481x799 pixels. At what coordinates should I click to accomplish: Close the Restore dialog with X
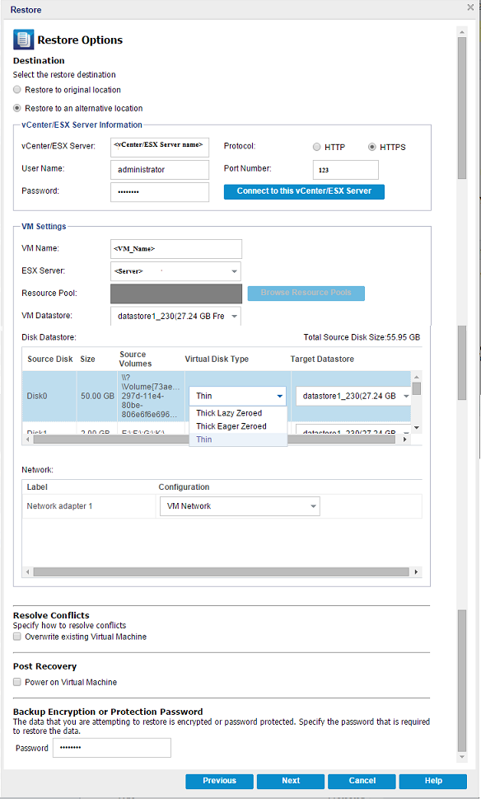tap(470, 7)
